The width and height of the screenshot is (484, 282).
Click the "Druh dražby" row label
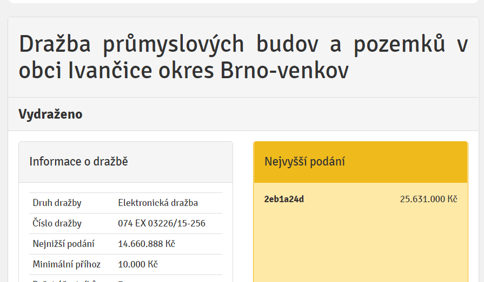57,203
